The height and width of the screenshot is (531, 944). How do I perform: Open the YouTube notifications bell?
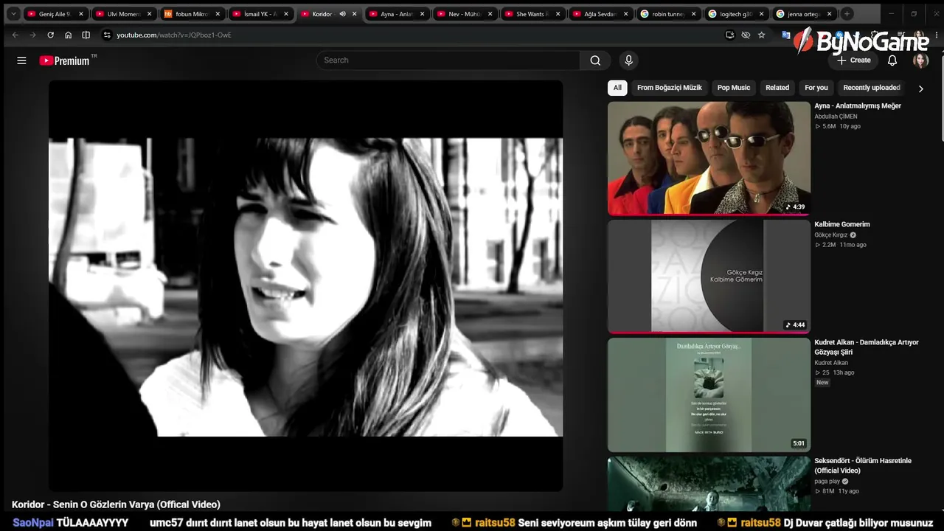point(892,60)
